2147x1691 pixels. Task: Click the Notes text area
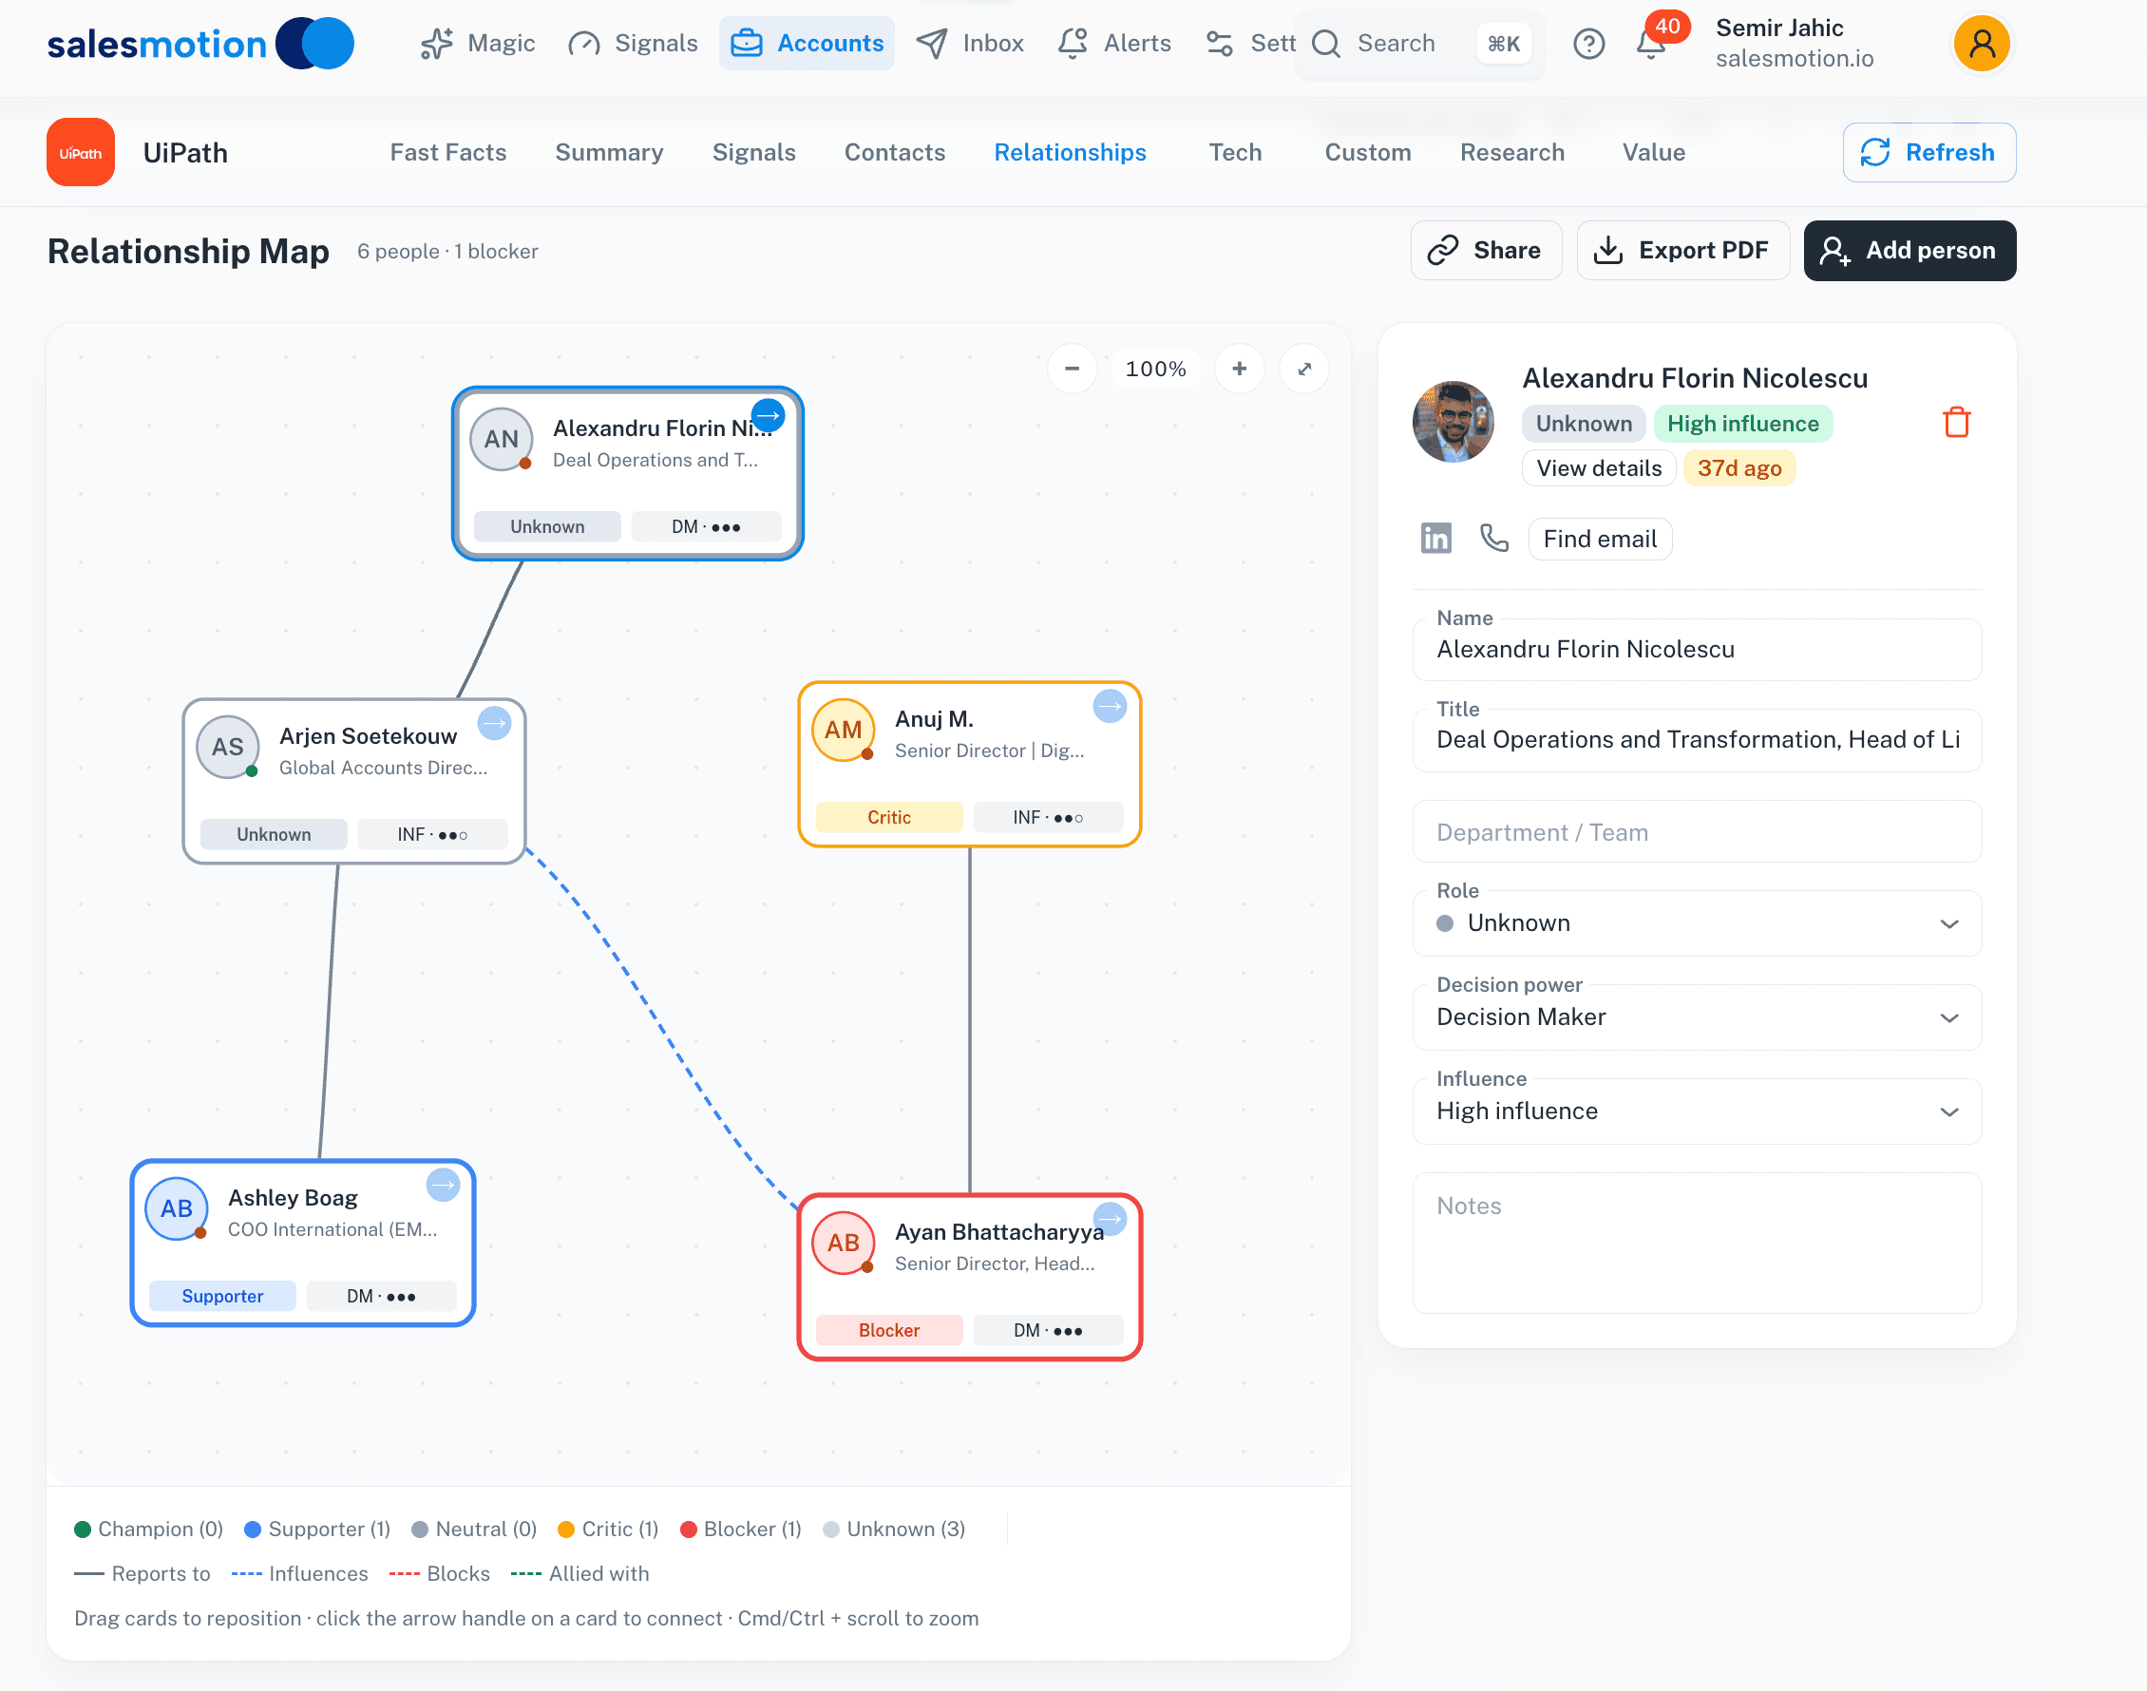tap(1697, 1243)
